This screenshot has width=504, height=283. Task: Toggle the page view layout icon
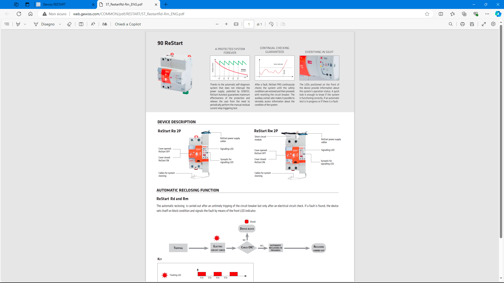click(283, 24)
